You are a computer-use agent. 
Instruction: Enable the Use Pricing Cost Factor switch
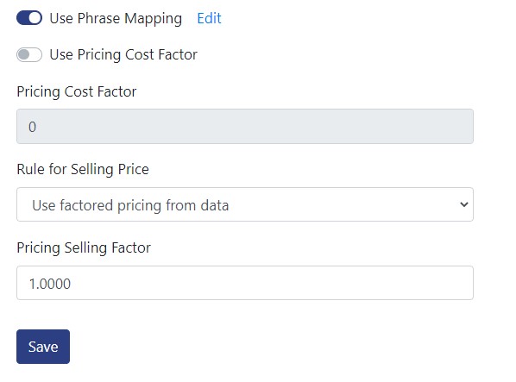point(29,54)
